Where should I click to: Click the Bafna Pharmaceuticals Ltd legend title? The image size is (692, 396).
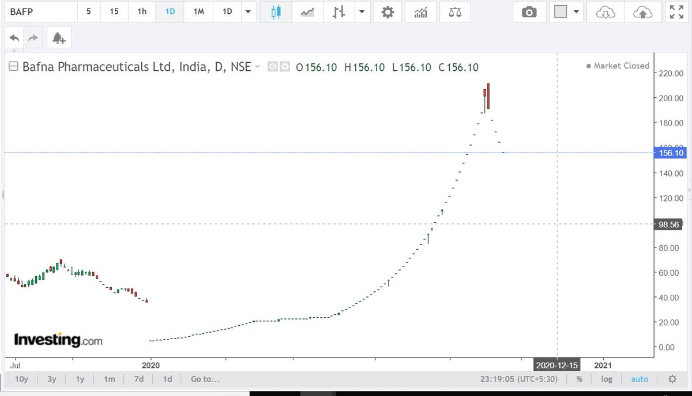137,67
